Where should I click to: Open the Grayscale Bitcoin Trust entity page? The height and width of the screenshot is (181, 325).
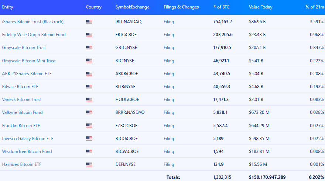(x=24, y=48)
